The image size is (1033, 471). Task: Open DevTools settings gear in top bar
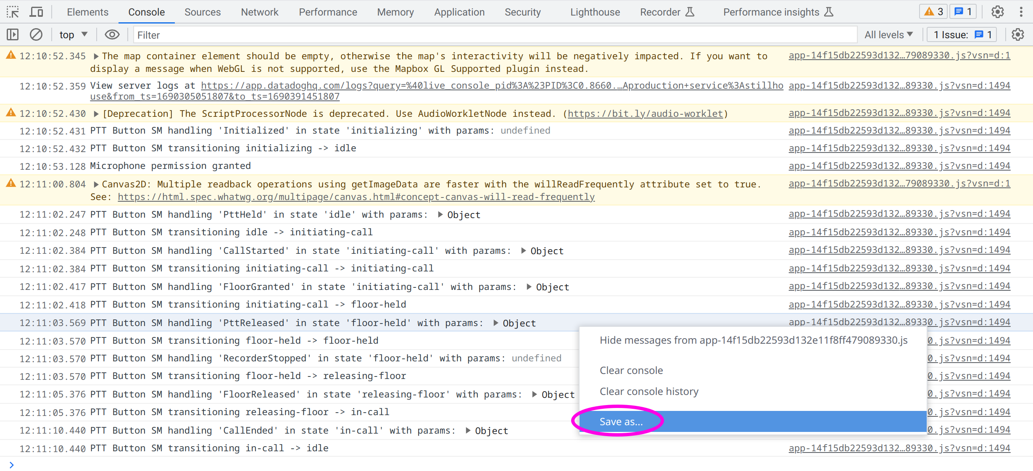[x=997, y=12]
